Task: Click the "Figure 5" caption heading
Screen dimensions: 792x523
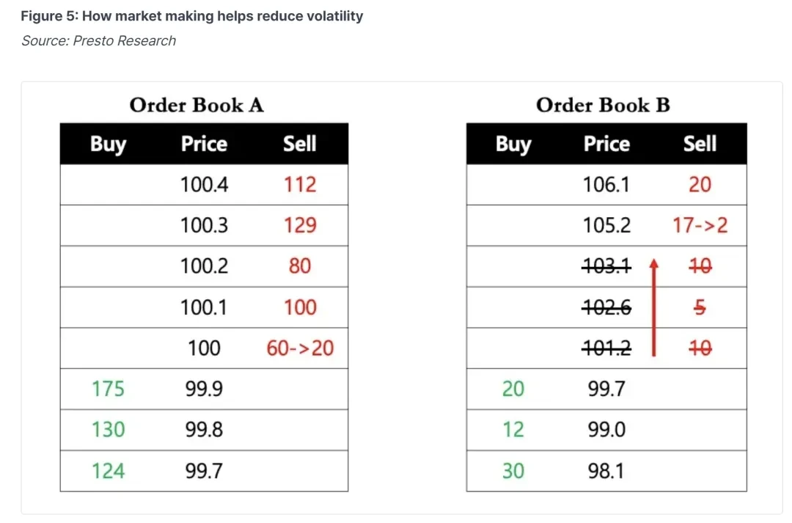Action: tap(192, 15)
